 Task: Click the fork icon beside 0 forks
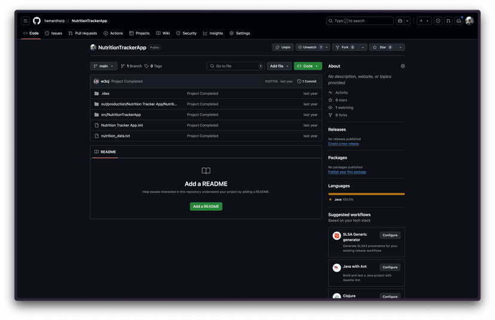(330, 115)
